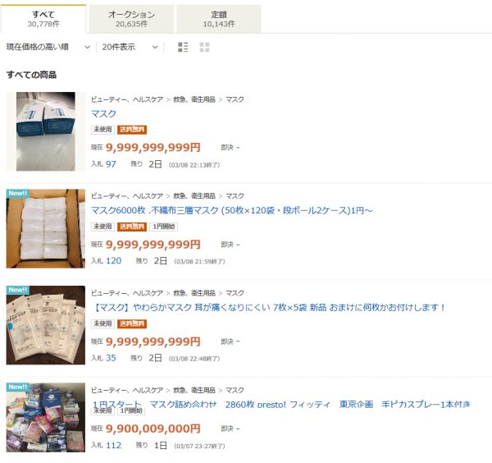Click マスク category breadcrumb in third listing

235,293
